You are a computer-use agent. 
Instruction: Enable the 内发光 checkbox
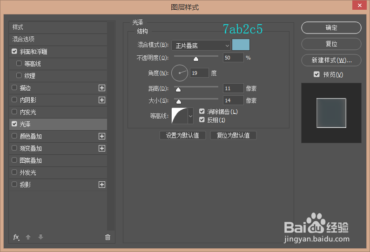(14, 112)
